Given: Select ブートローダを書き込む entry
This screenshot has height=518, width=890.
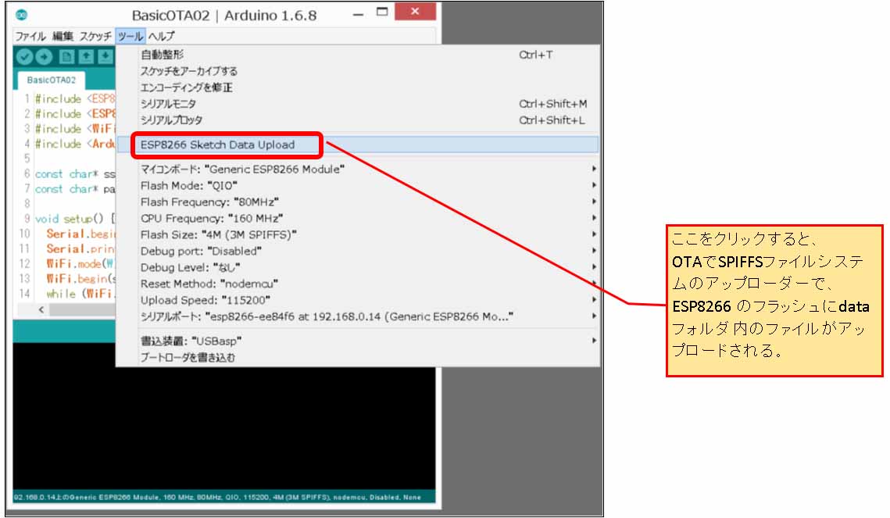Looking at the screenshot, I should [x=358, y=357].
